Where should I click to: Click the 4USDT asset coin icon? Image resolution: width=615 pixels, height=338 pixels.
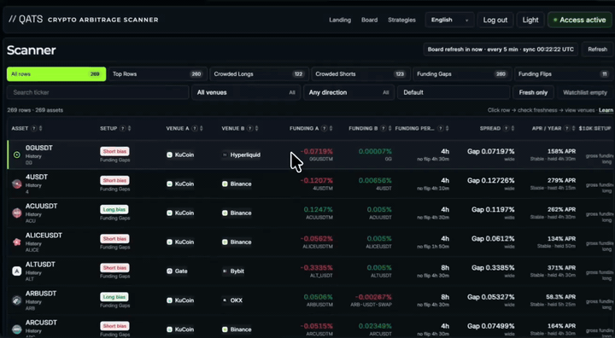(17, 184)
